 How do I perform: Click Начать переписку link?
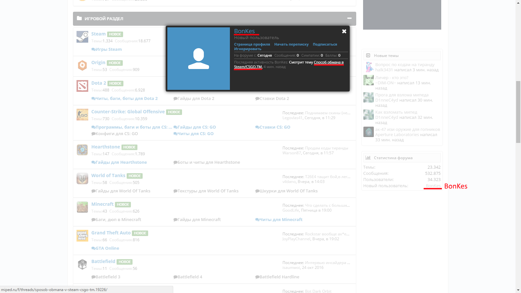(291, 44)
